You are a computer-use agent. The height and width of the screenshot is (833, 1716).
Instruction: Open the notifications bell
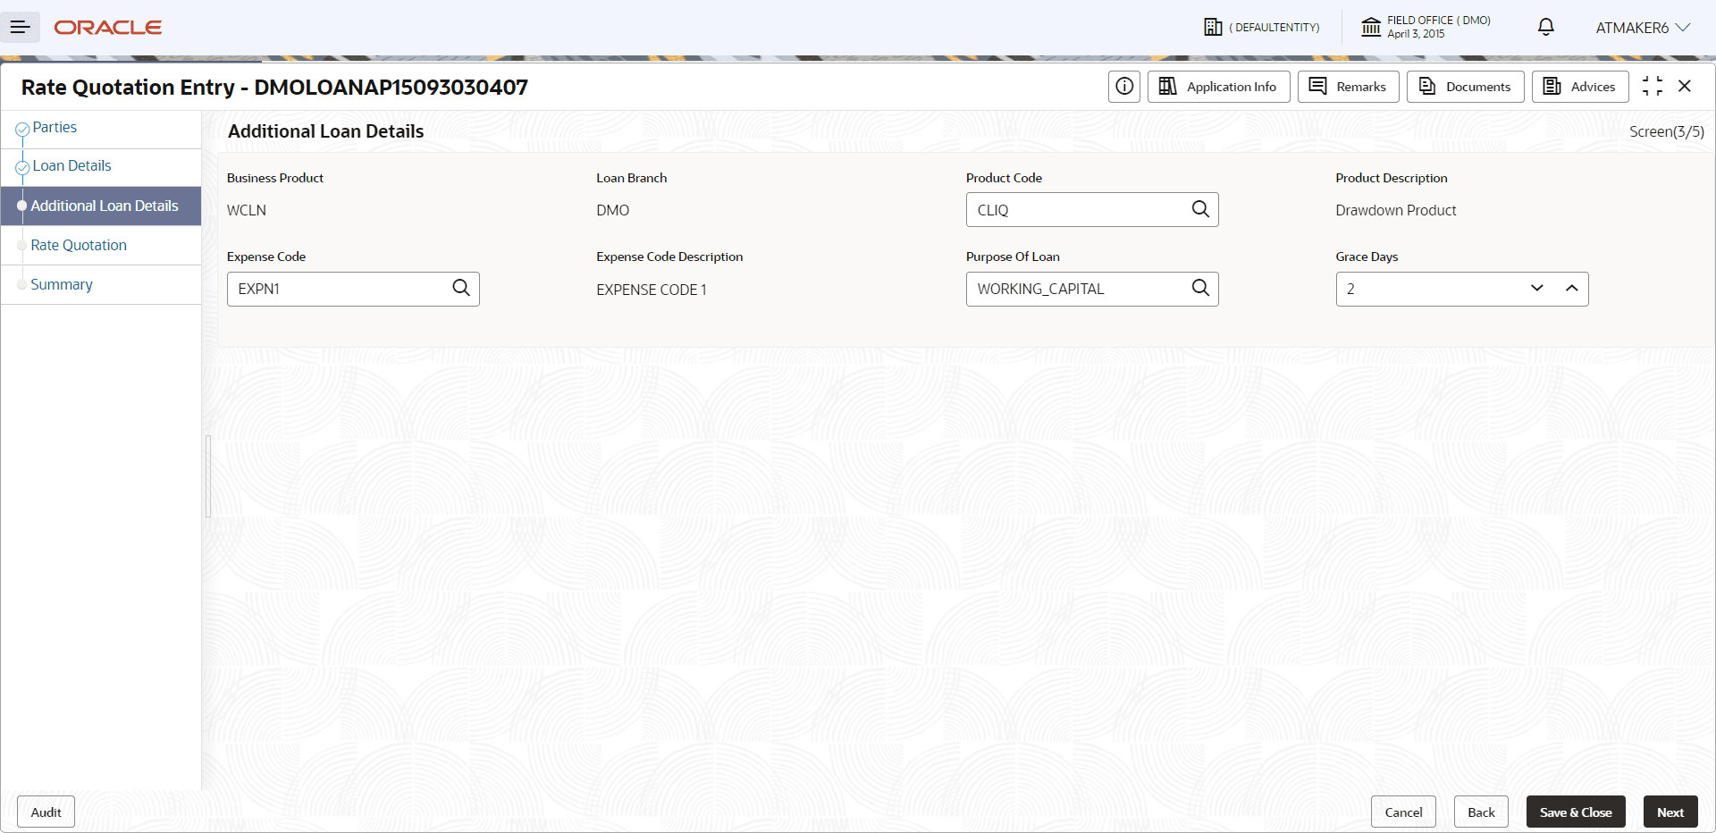click(x=1546, y=27)
